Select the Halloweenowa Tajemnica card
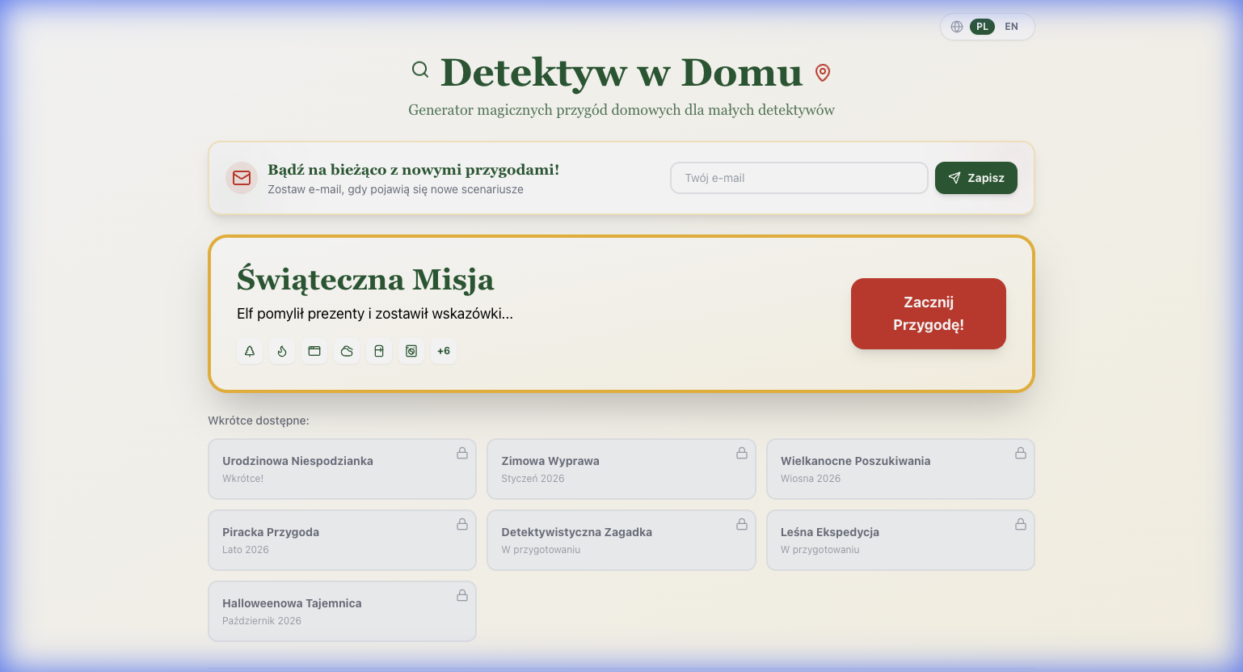 pyautogui.click(x=342, y=611)
